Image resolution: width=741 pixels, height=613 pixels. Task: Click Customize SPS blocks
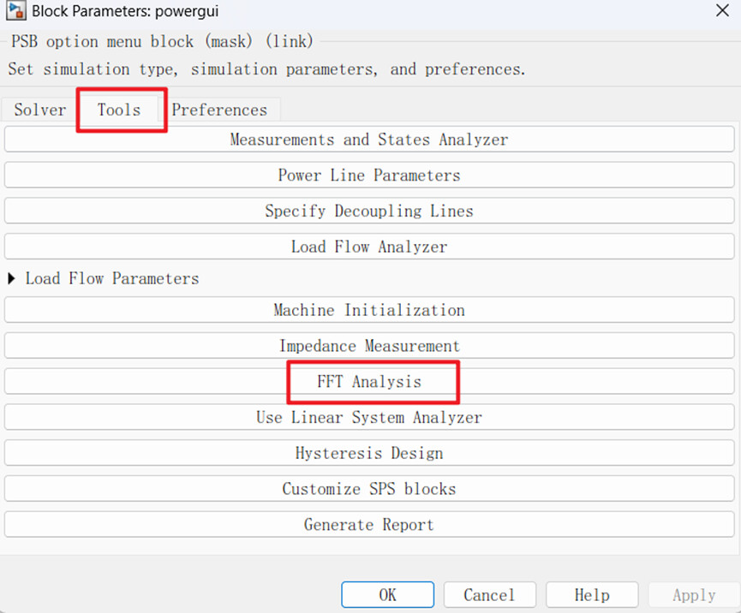coord(369,489)
